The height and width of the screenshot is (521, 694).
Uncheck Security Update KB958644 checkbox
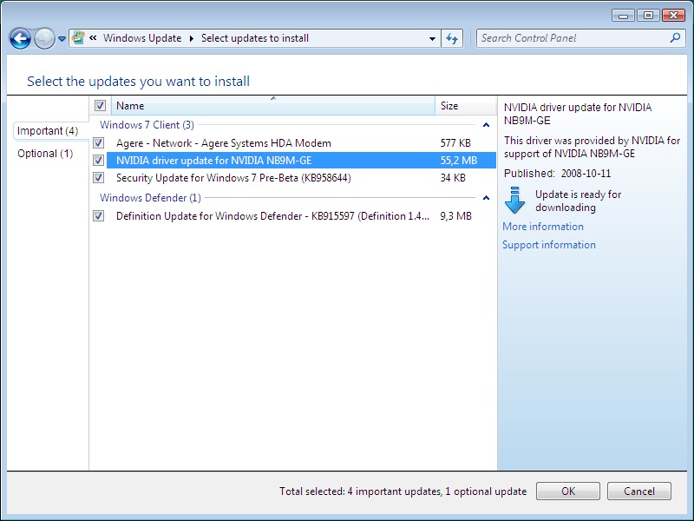[99, 178]
